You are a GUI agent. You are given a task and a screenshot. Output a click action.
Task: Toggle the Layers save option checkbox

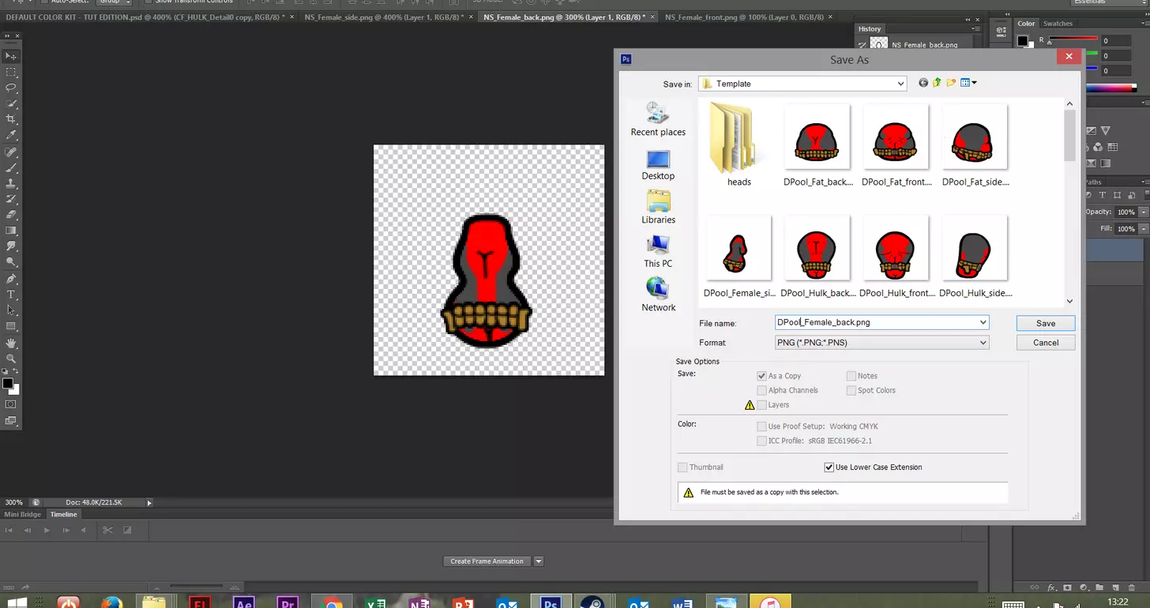click(x=761, y=405)
